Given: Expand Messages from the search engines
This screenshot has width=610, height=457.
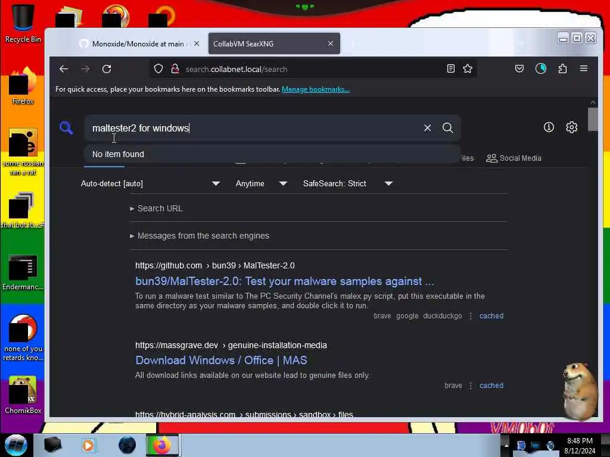Looking at the screenshot, I should 200,236.
